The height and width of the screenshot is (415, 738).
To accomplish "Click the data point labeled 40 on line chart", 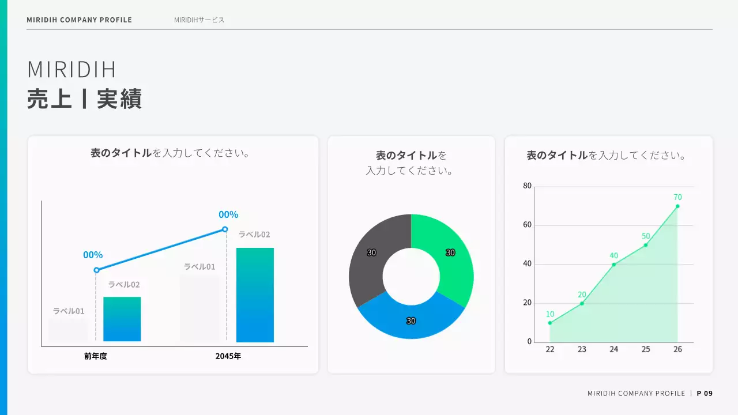I will point(614,264).
